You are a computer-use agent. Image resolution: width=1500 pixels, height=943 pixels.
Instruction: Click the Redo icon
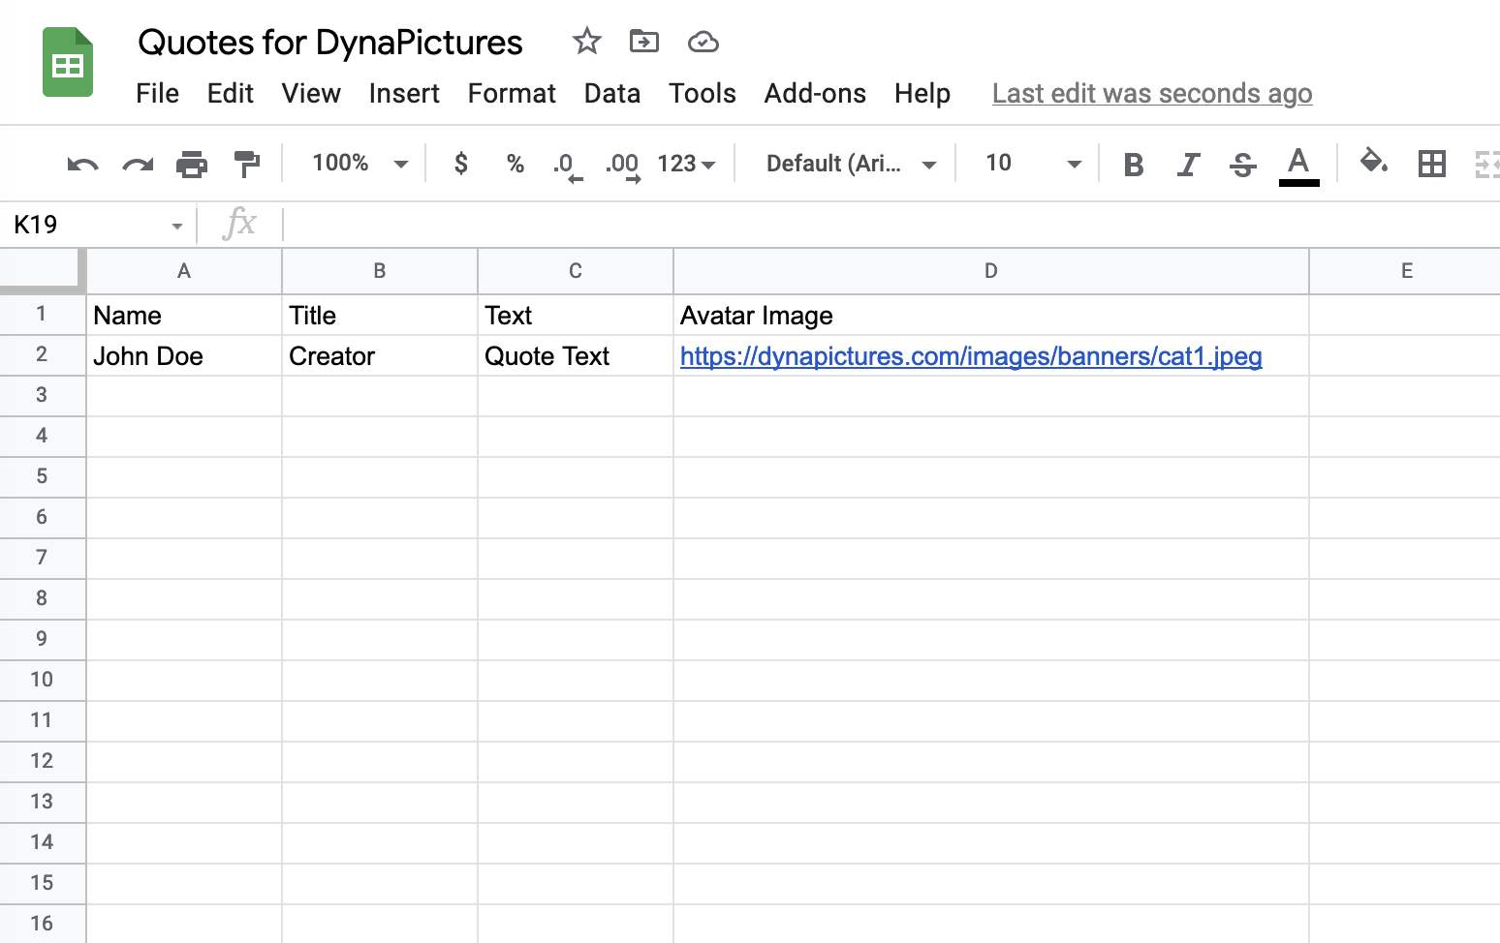pyautogui.click(x=137, y=164)
